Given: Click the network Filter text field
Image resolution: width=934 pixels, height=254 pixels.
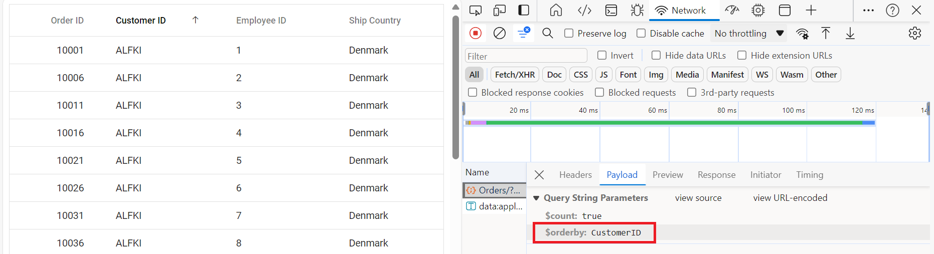Looking at the screenshot, I should click(x=526, y=56).
